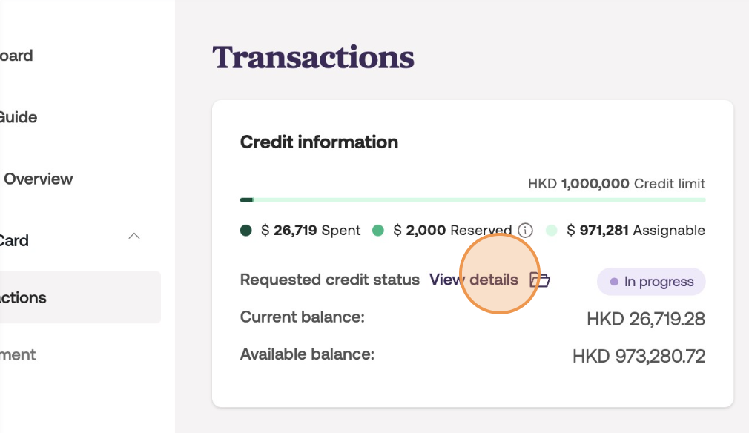Viewport: 749px width, 433px height.
Task: Click the Credit information card title
Action: click(319, 142)
